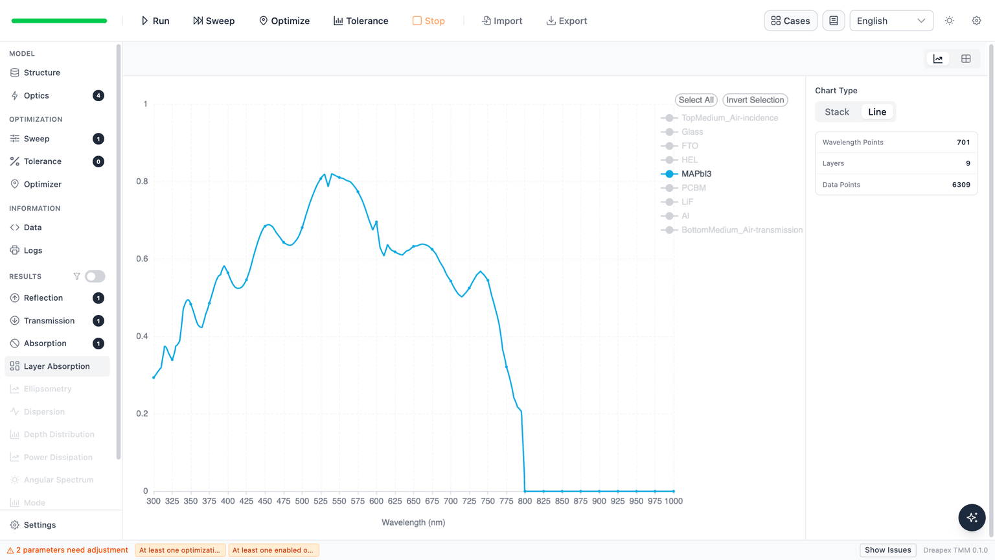Click the Optimizer pin icon in sidebar
Viewport: 995px width, 560px height.
(x=15, y=184)
